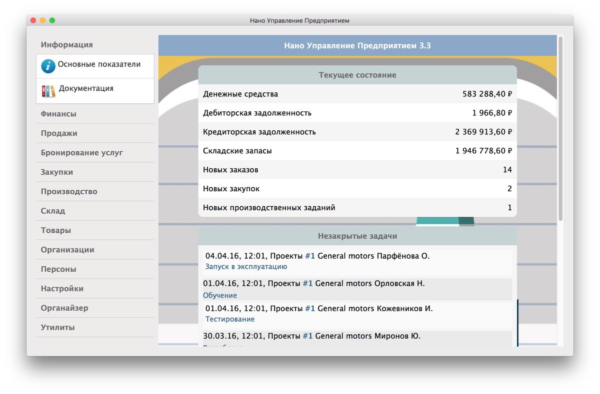
Task: Click the blue info icon beside Основные показатели
Action: pyautogui.click(x=48, y=66)
